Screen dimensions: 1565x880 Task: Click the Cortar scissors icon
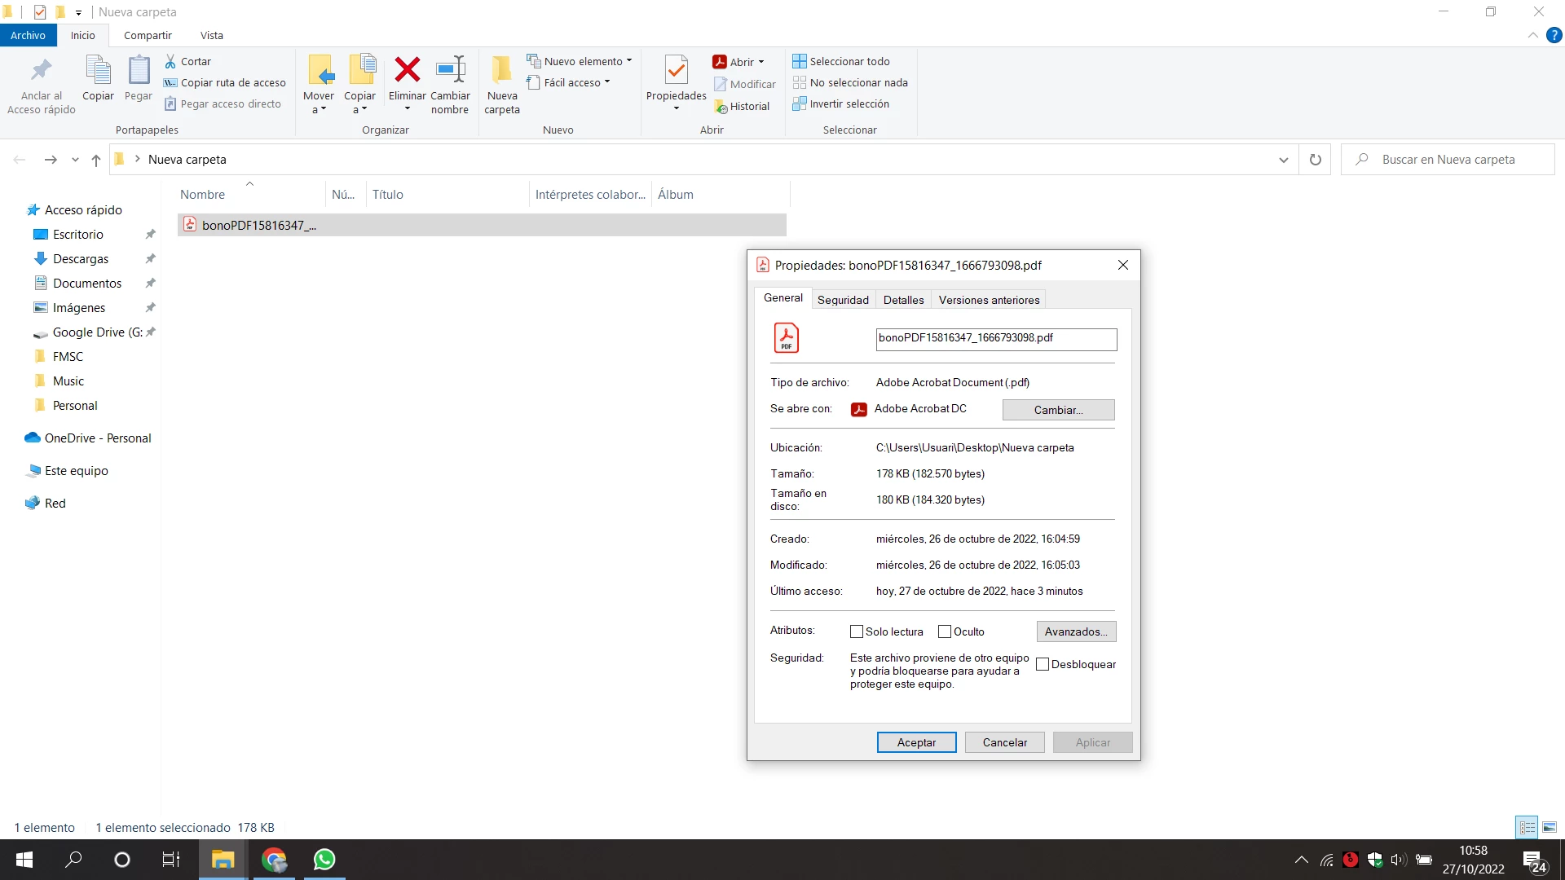pyautogui.click(x=170, y=61)
